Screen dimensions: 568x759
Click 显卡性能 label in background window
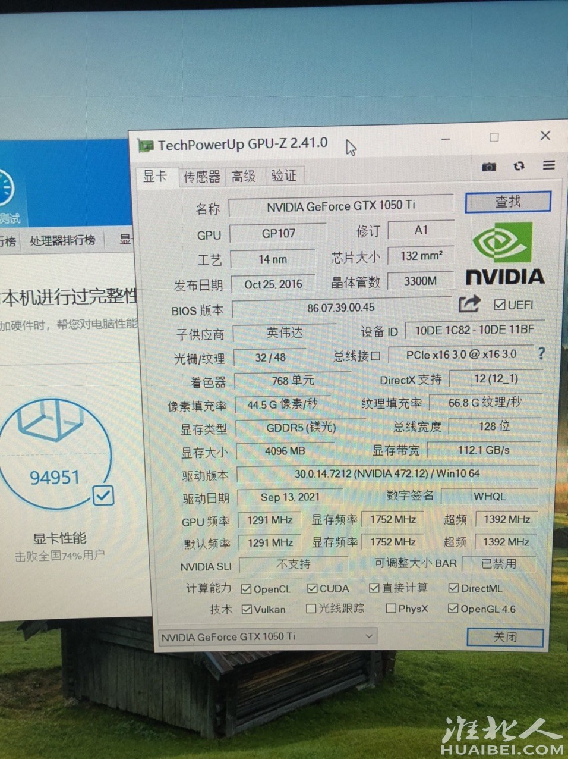pyautogui.click(x=59, y=538)
